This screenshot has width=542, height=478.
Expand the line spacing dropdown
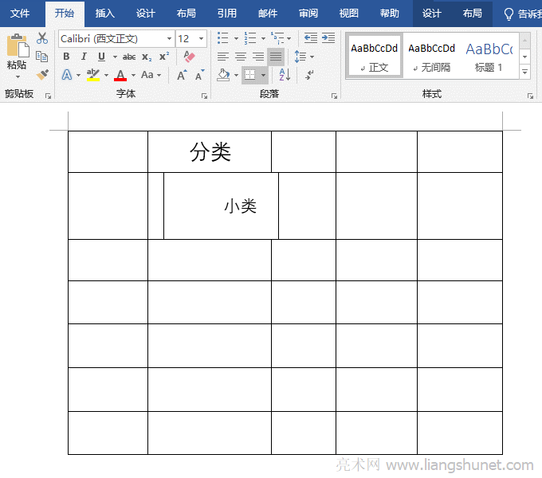pyautogui.click(x=312, y=57)
